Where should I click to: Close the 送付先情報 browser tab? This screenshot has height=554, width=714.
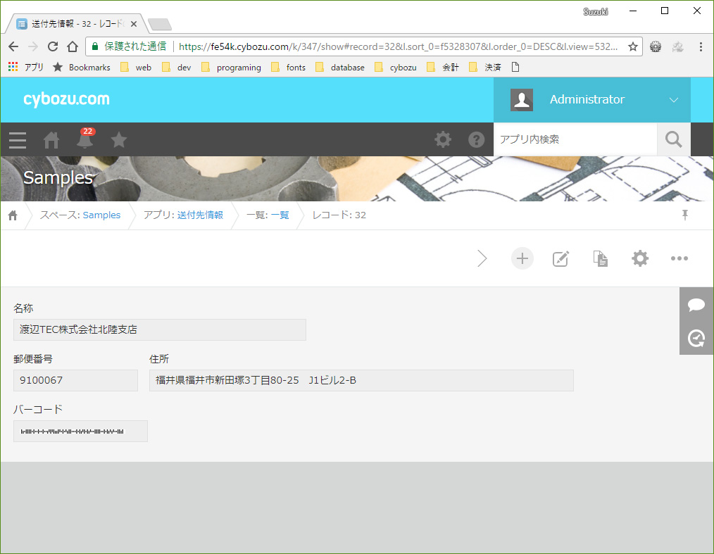(x=133, y=24)
